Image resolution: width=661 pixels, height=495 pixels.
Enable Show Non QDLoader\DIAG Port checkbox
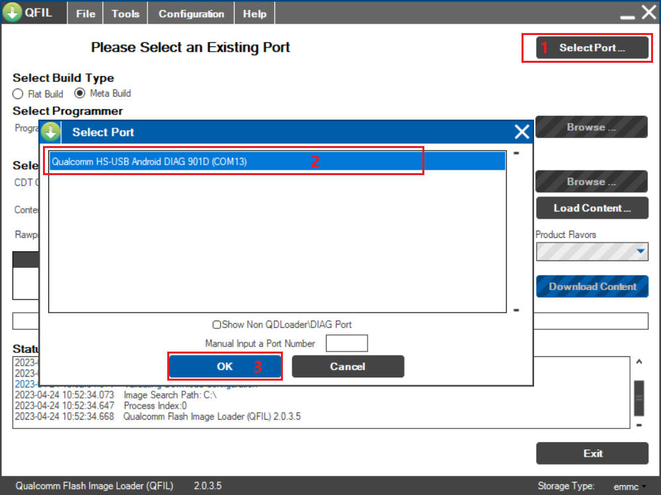pyautogui.click(x=216, y=324)
